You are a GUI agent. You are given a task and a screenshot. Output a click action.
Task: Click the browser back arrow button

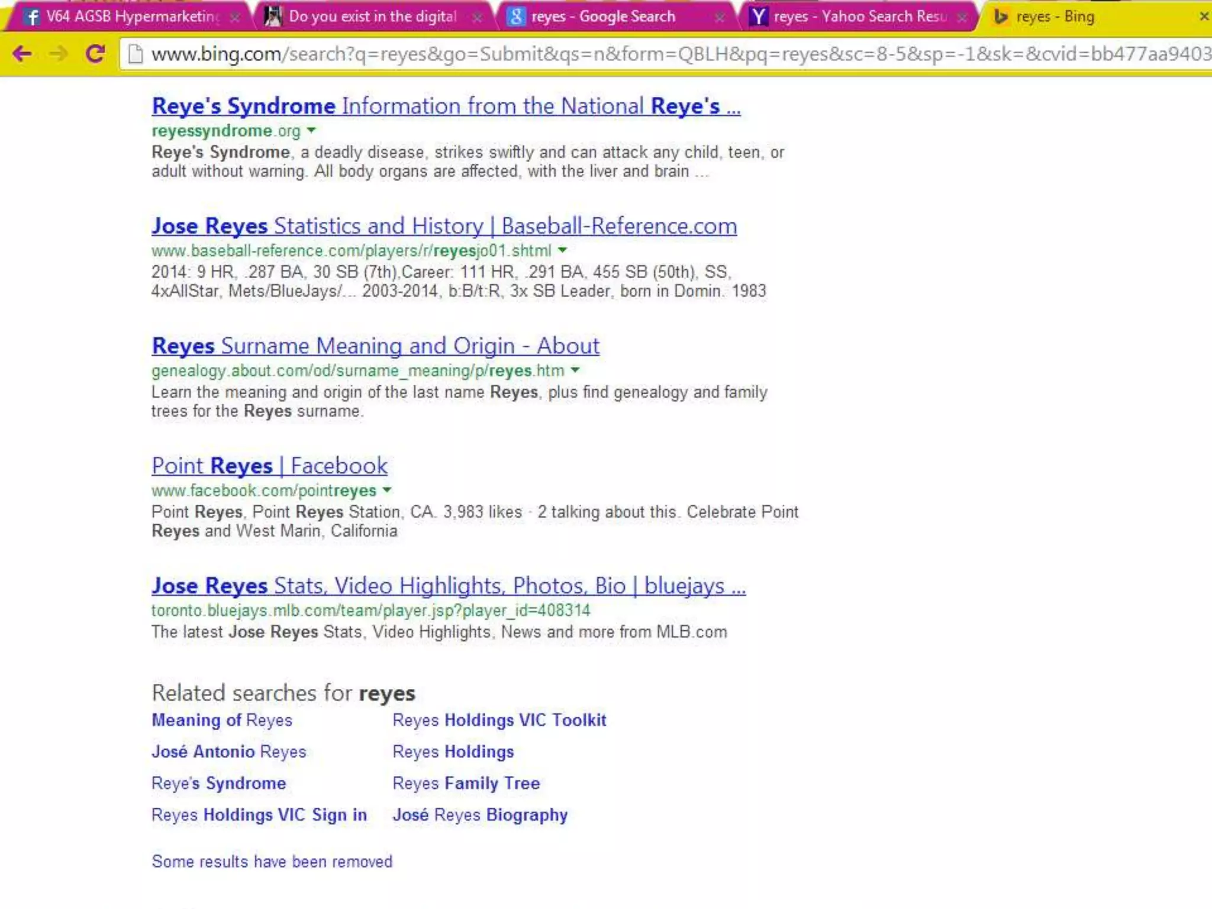(22, 54)
